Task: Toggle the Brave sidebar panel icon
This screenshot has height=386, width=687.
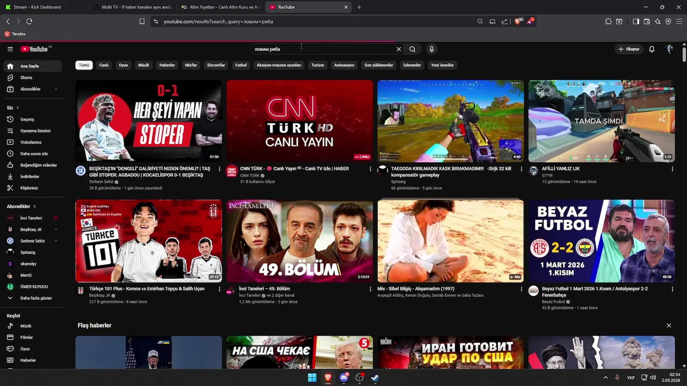Action: [x=636, y=21]
